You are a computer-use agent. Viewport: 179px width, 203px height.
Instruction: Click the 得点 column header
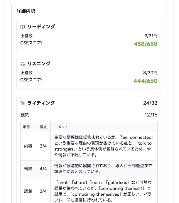pyautogui.click(x=43, y=127)
